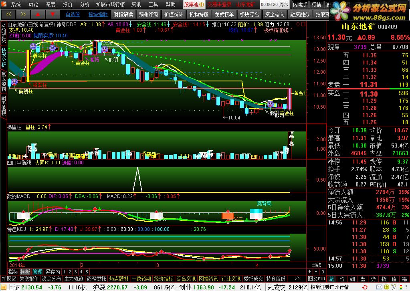This screenshot has height=291, width=410.
Task: Open the 板块指数 link
Action: click(x=98, y=14)
